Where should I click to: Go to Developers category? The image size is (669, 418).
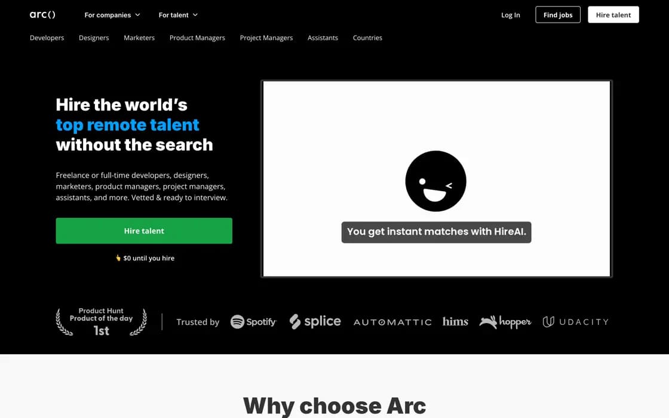47,38
